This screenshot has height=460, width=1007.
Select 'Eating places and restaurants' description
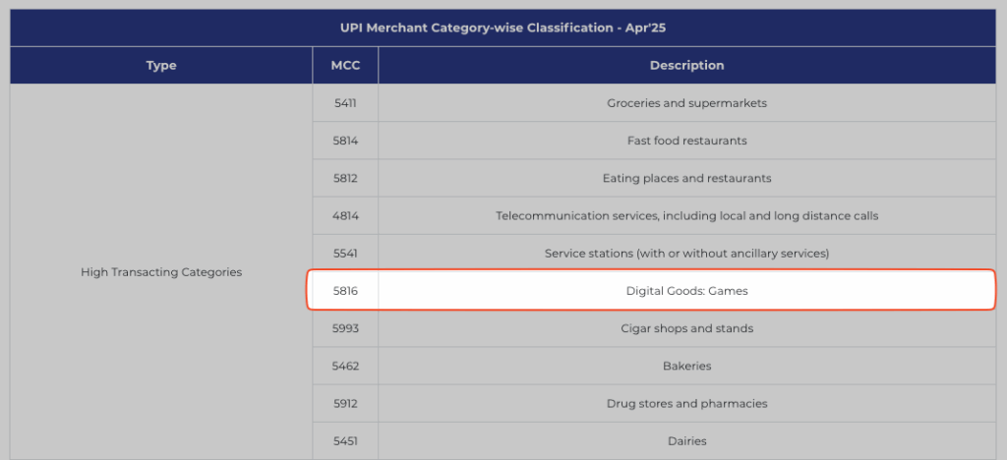tap(686, 178)
